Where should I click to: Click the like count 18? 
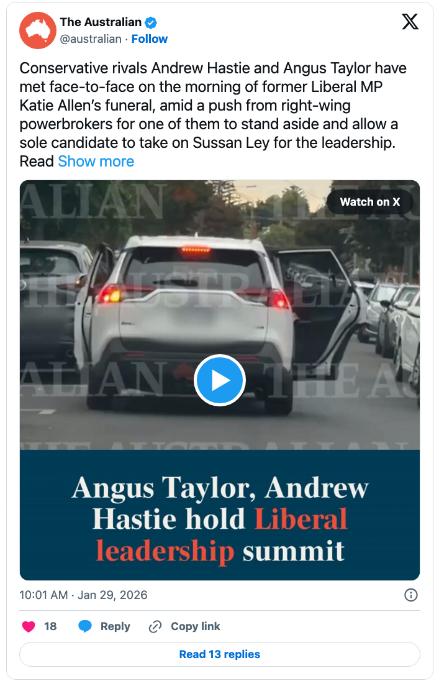[50, 626]
